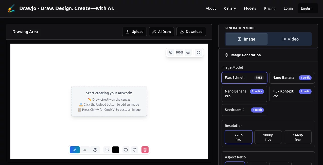The image size is (323, 165).
Task: Activate the Hand pan tool
Action: pyautogui.click(x=95, y=150)
